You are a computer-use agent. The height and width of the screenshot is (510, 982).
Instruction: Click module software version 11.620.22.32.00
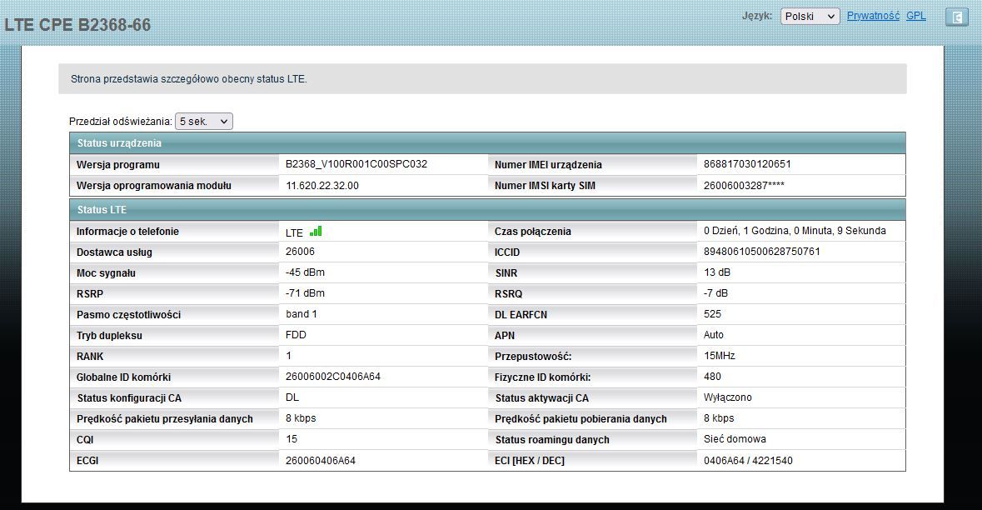click(x=322, y=186)
